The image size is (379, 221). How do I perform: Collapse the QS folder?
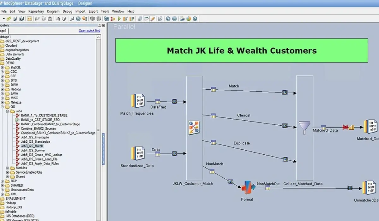click(x=2, y=107)
